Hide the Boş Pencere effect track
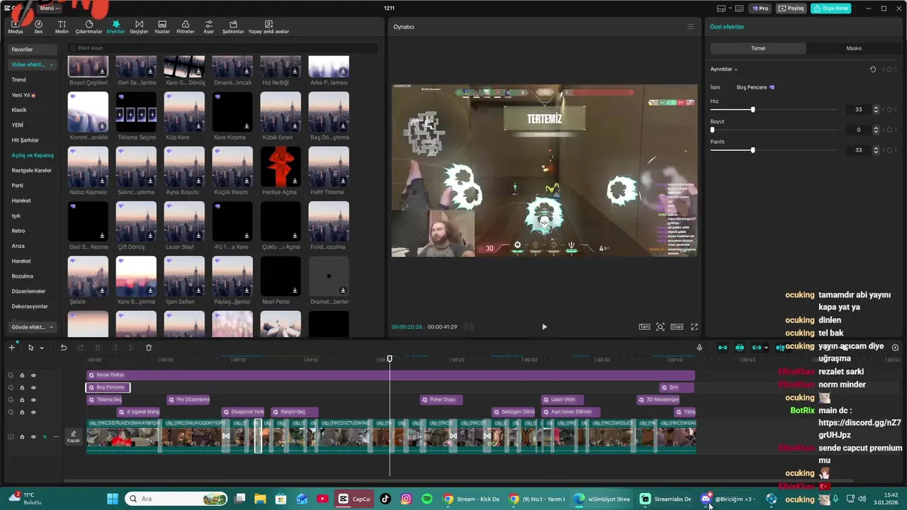The height and width of the screenshot is (510, 907). (x=33, y=387)
